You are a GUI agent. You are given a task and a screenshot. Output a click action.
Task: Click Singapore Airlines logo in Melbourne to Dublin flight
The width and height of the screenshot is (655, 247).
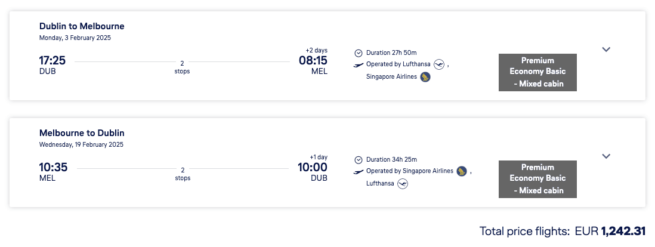click(x=461, y=171)
